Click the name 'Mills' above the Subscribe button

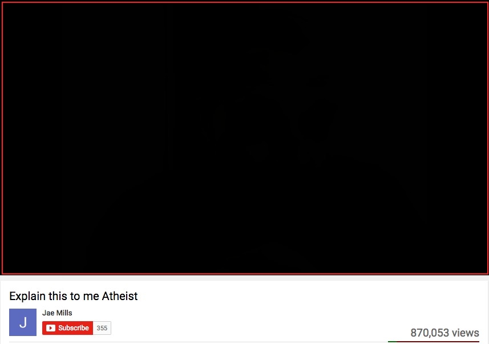tap(65, 313)
